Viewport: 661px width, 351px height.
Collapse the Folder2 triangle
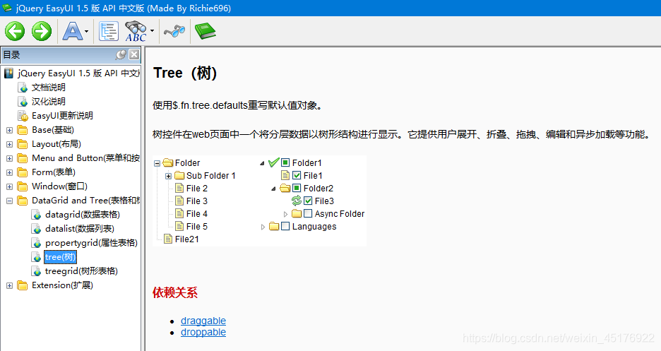(273, 189)
